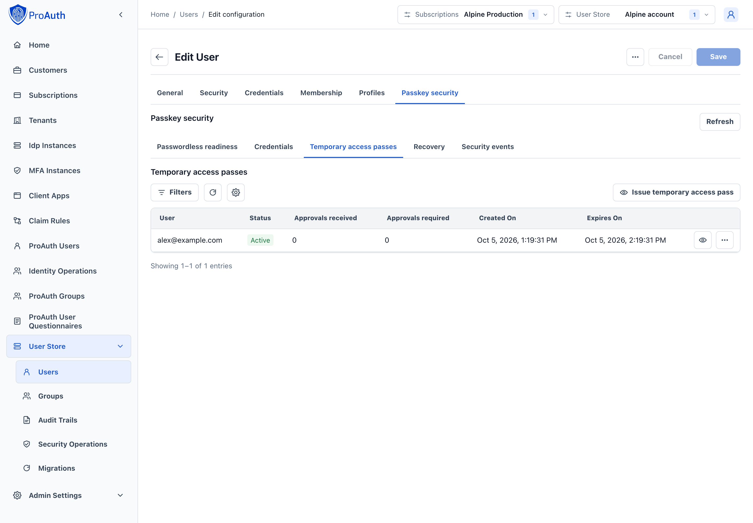Open the User Store Alpine account dropdown
Viewport: 753px width, 523px height.
click(636, 15)
